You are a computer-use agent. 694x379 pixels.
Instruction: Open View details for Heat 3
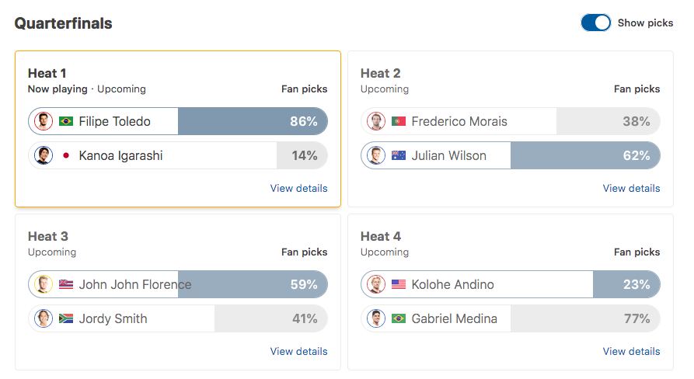pos(298,352)
